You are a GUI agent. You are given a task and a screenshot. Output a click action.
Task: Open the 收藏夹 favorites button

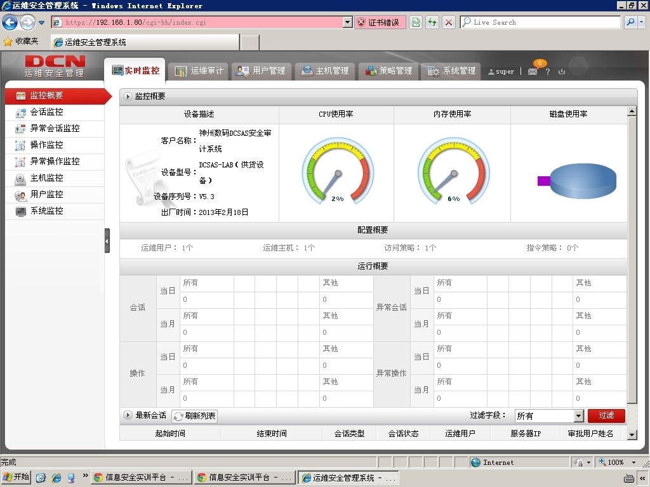coord(21,41)
